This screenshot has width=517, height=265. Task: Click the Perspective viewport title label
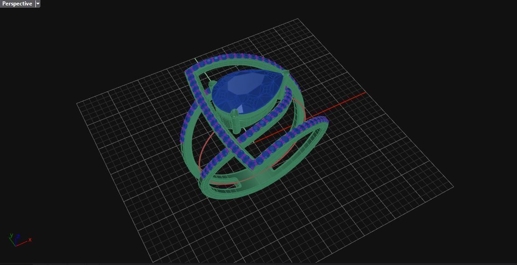click(17, 4)
